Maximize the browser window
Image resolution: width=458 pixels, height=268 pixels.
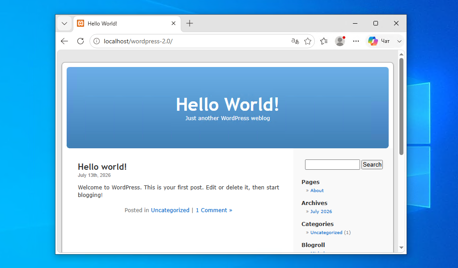(376, 23)
